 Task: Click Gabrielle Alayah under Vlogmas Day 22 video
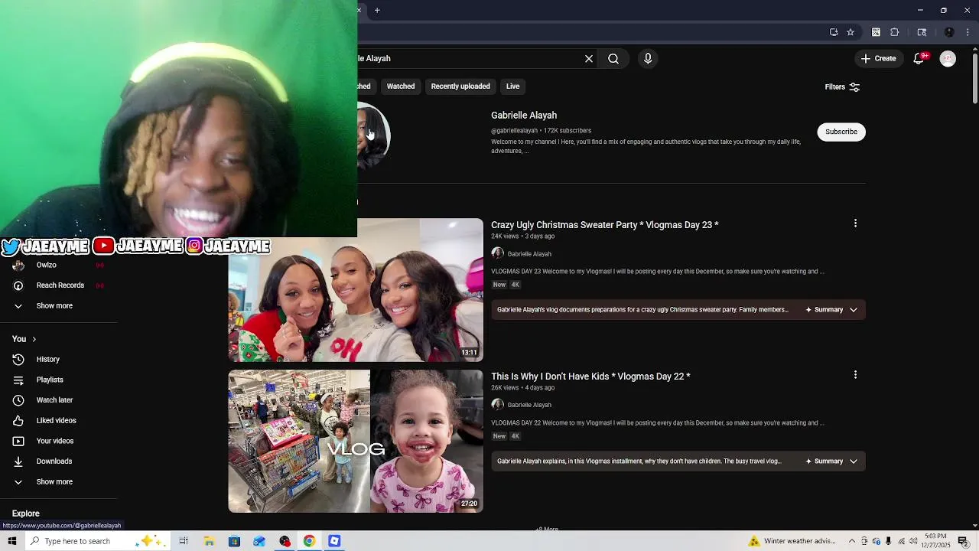[529, 405]
